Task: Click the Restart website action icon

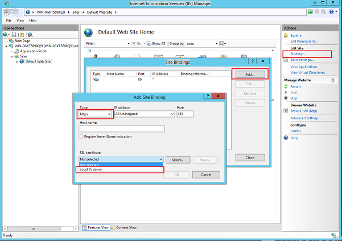Action: pos(286,85)
